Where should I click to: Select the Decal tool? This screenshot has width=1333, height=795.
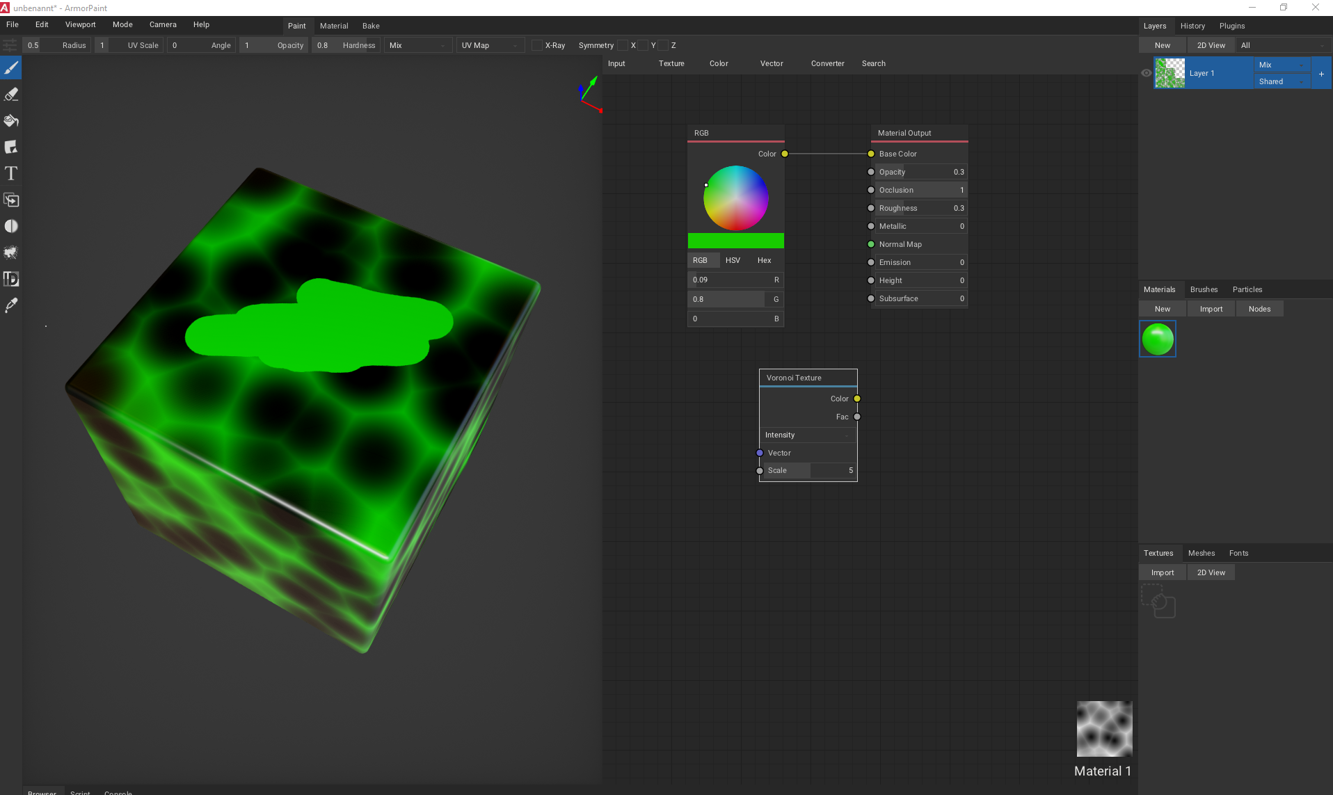11,147
